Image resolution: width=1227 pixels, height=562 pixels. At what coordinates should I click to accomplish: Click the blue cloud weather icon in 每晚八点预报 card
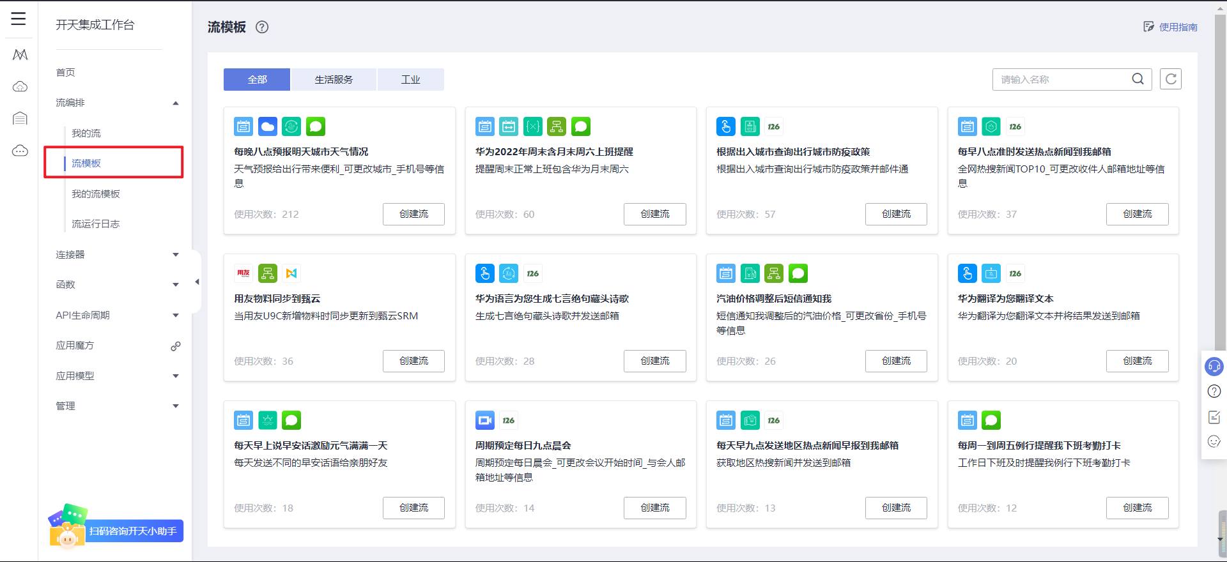pyautogui.click(x=268, y=126)
